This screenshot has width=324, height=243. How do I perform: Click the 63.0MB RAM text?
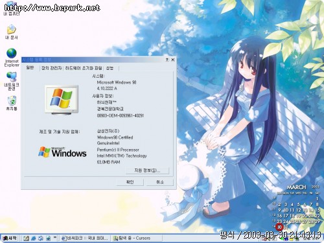tap(108, 162)
